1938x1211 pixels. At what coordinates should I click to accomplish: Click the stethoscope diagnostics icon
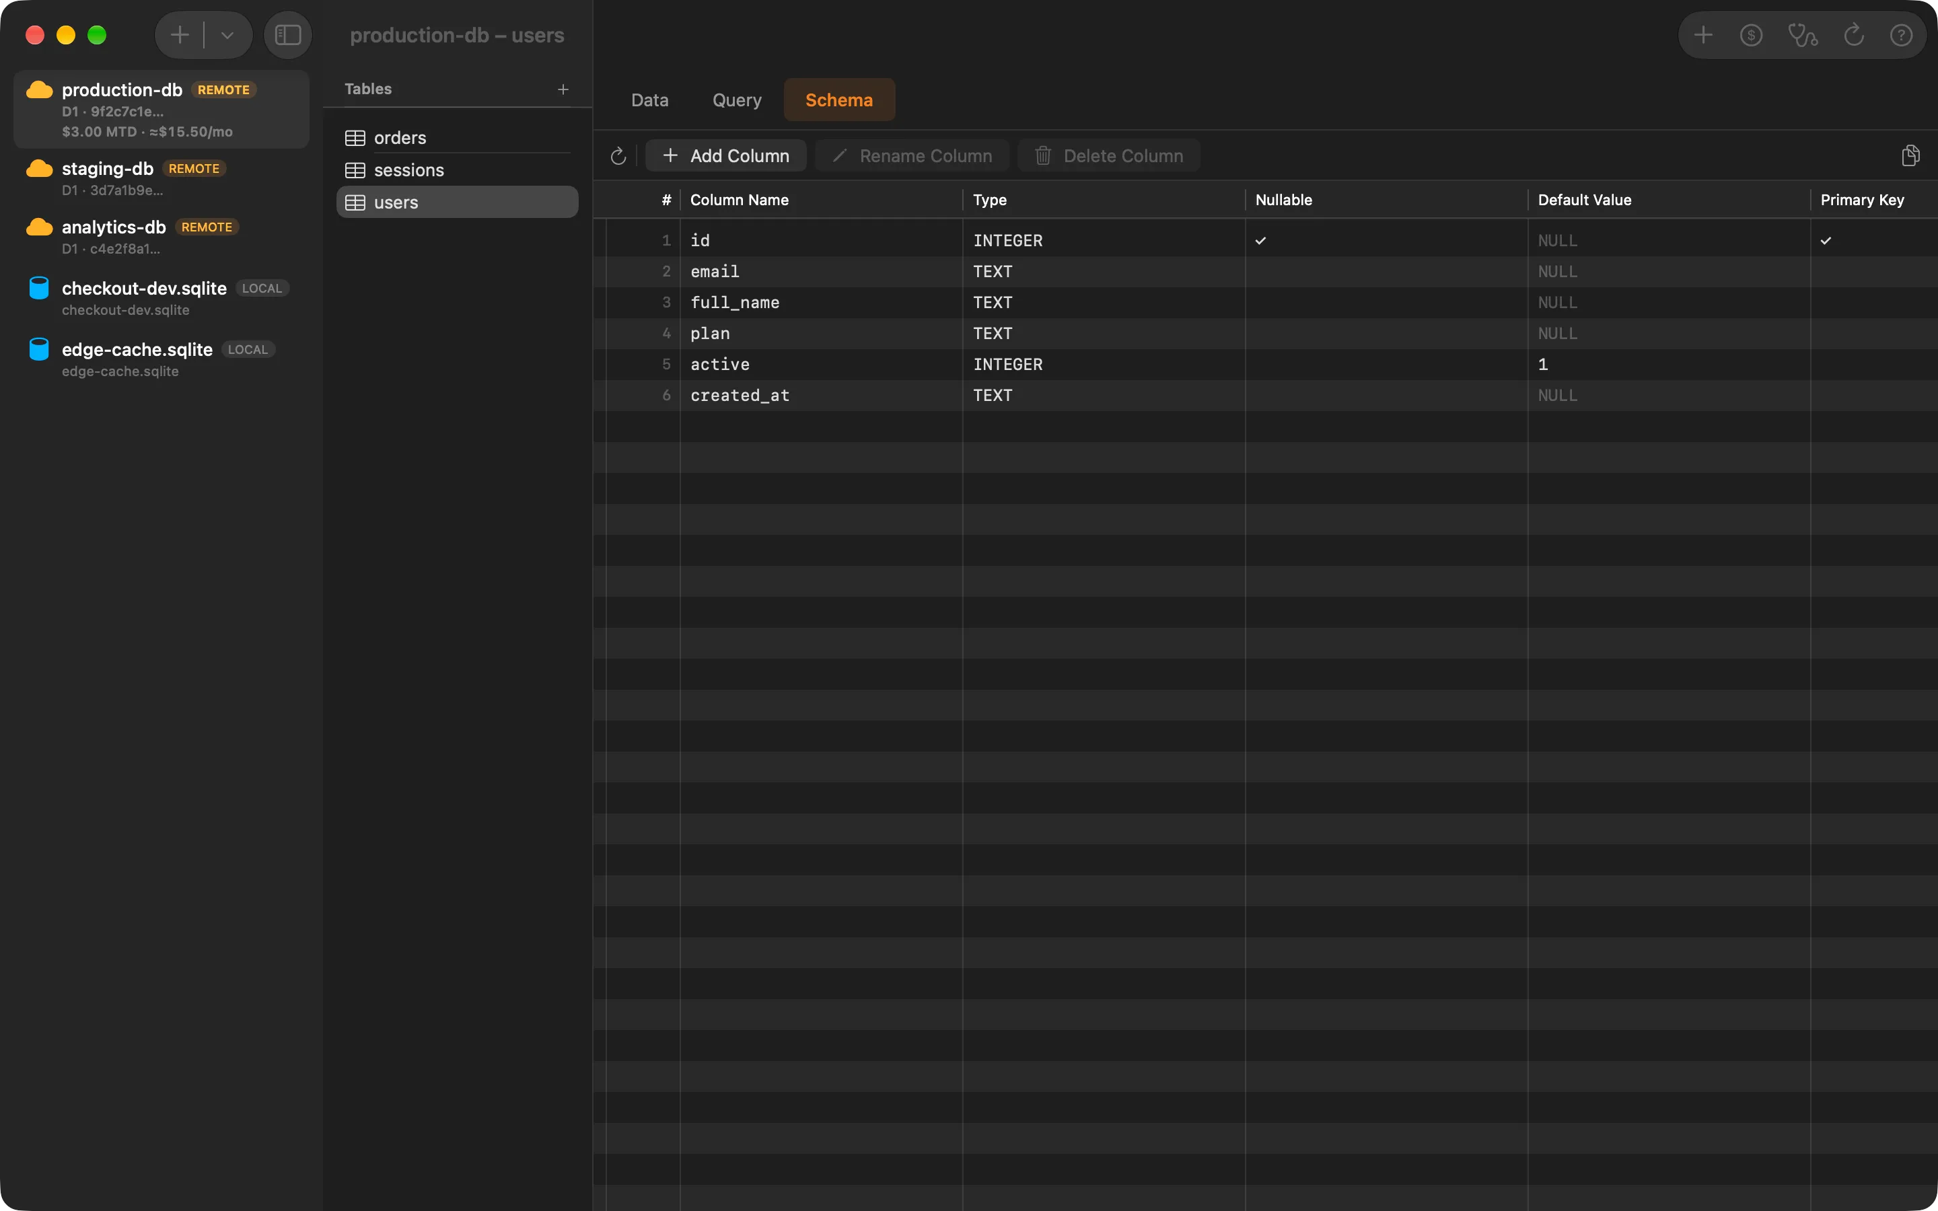(x=1803, y=35)
